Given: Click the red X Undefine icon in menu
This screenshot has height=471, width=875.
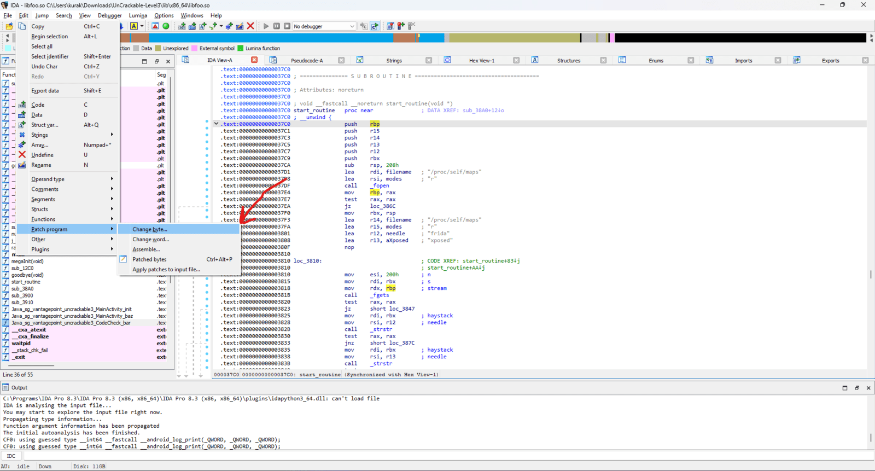Looking at the screenshot, I should click(22, 155).
